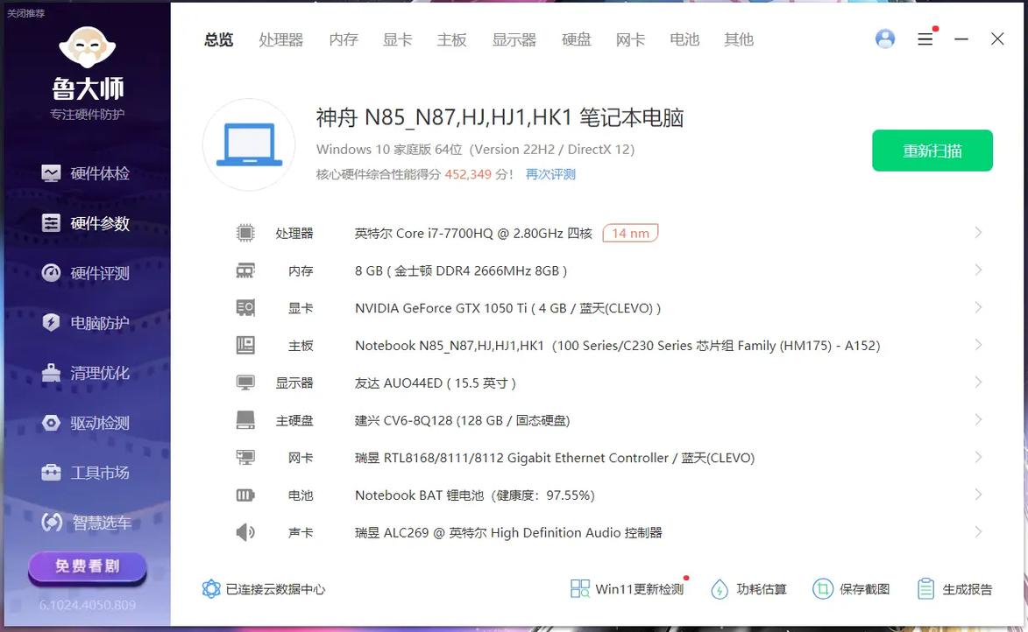This screenshot has width=1028, height=632.
Task: Switch to the 内存 tab
Action: tap(344, 39)
